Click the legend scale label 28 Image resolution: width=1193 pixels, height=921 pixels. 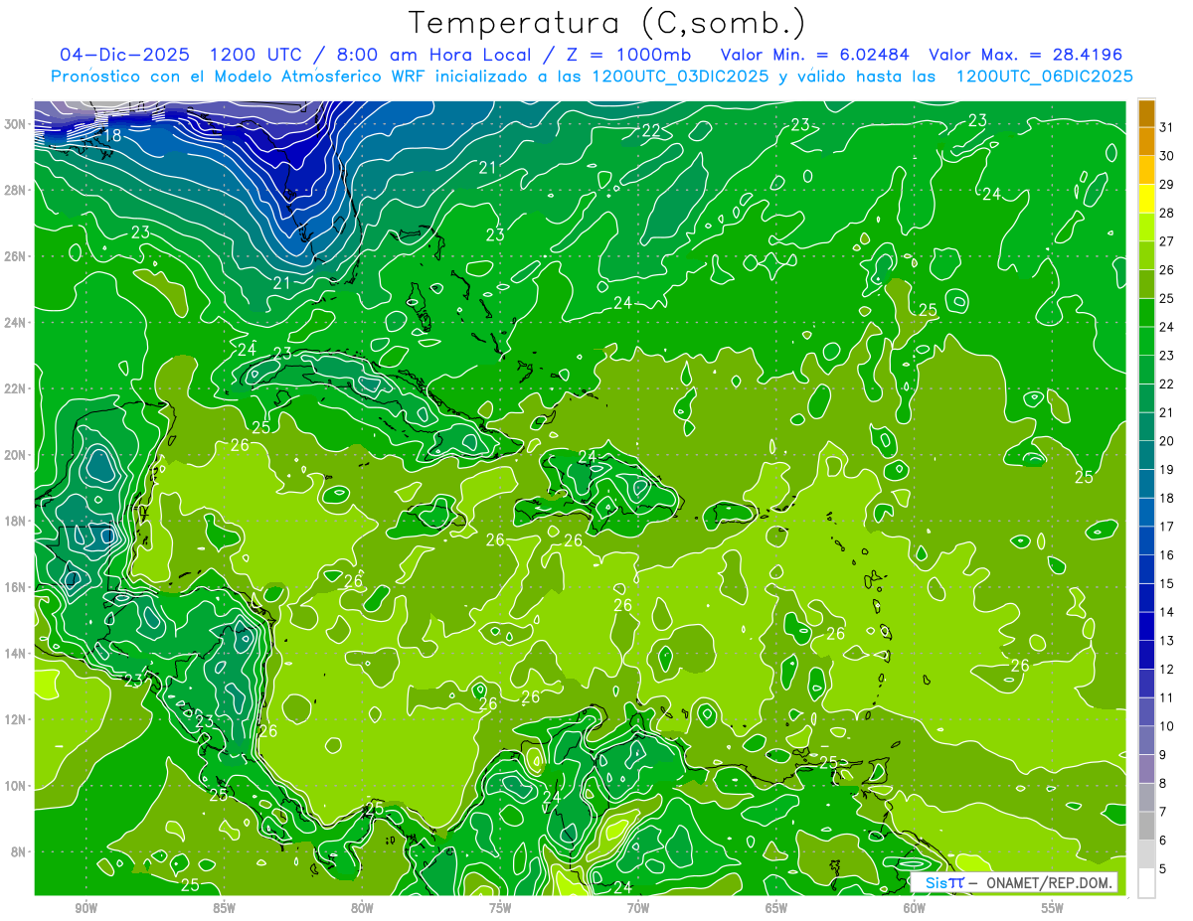1167,213
